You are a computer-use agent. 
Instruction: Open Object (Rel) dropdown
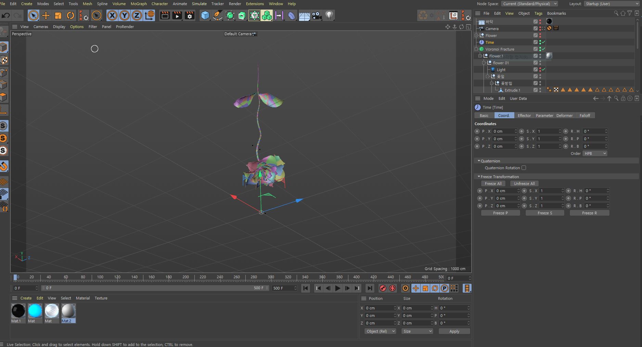pyautogui.click(x=380, y=331)
